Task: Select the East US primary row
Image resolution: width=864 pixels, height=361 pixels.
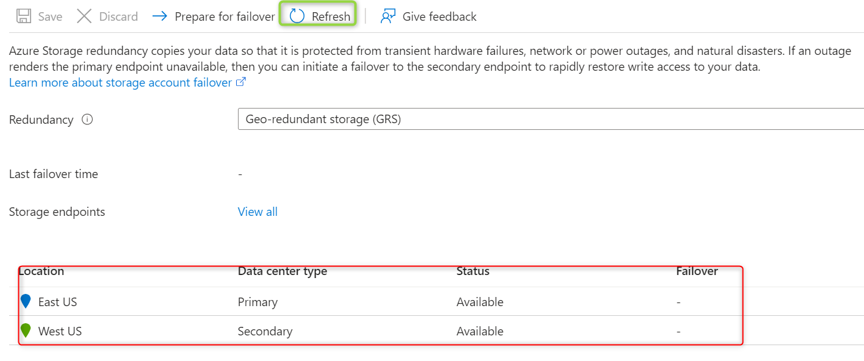Action: point(366,302)
